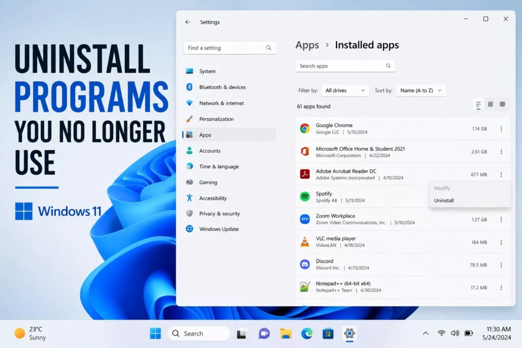Screen dimensions: 522x348
Task: Show hidden system tray icons chevron
Action: pos(426,333)
